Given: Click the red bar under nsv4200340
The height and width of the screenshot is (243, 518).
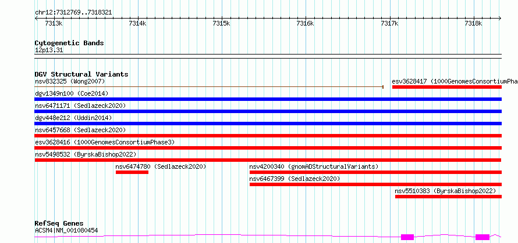Looking at the screenshot, I should coord(375,172).
